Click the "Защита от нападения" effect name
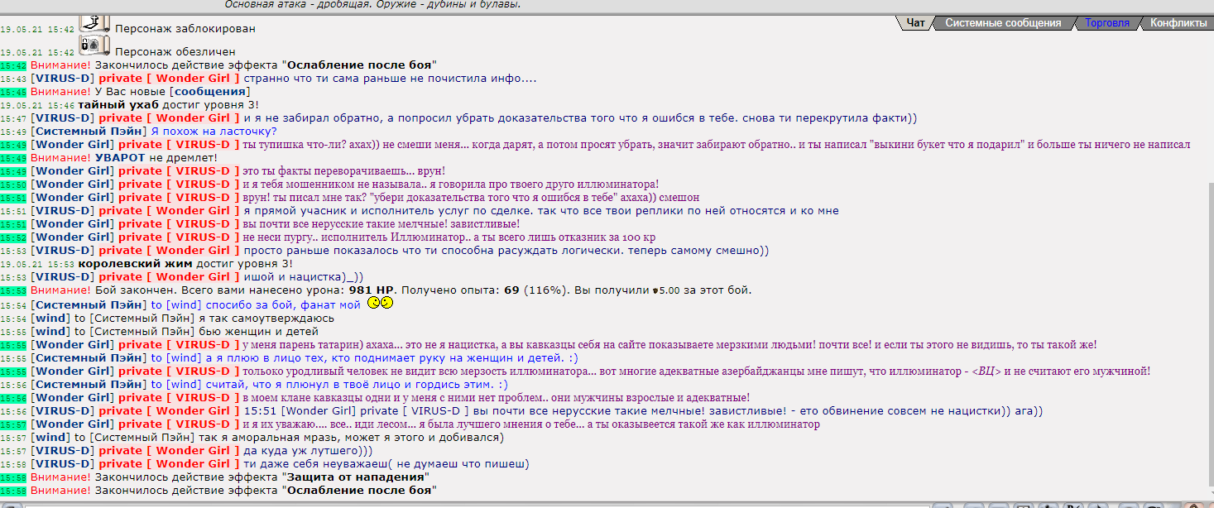Screen dimensions: 1214x508 [357, 477]
